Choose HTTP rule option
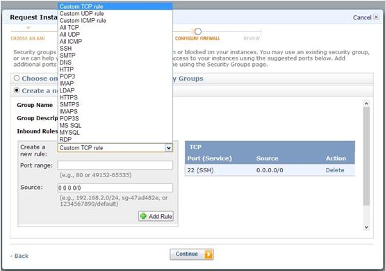 tap(115, 69)
